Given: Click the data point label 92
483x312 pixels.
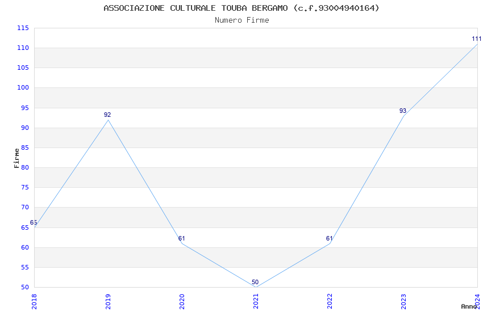Looking at the screenshot, I should 107,115.
